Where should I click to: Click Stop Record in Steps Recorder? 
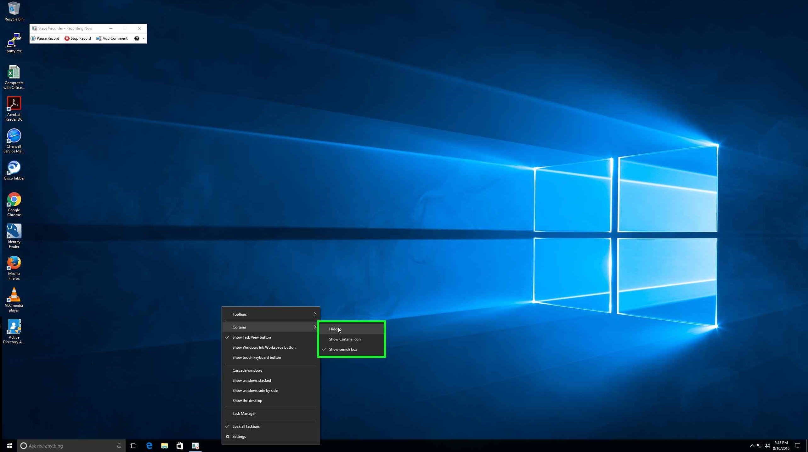(77, 38)
